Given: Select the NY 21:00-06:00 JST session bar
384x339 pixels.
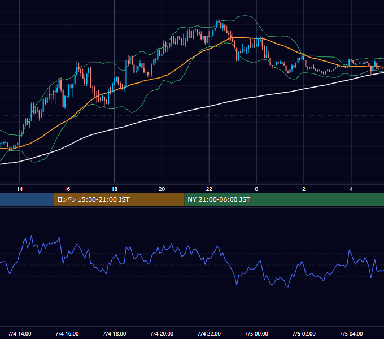Looking at the screenshot, I should tap(284, 199).
